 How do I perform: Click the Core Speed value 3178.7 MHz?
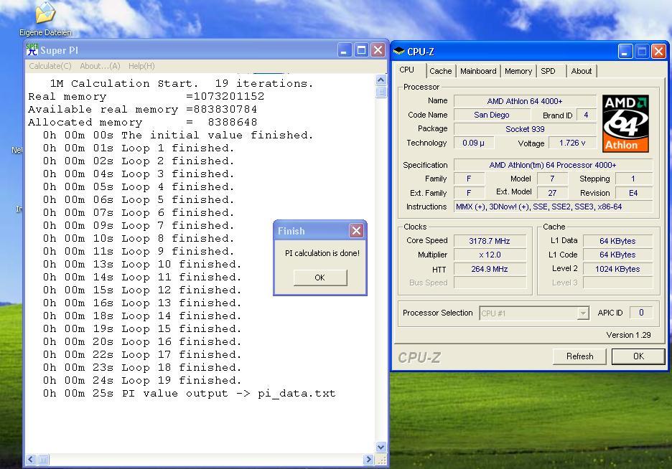490,241
